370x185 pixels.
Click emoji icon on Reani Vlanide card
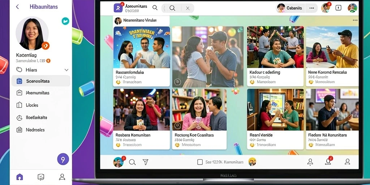pyautogui.click(x=252, y=145)
